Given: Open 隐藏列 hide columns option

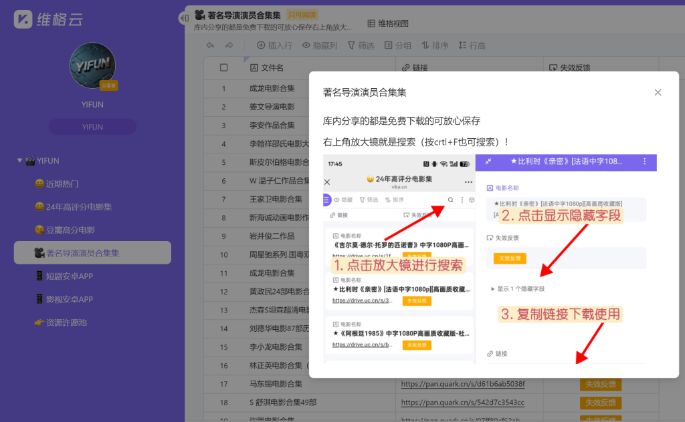Looking at the screenshot, I should point(320,45).
